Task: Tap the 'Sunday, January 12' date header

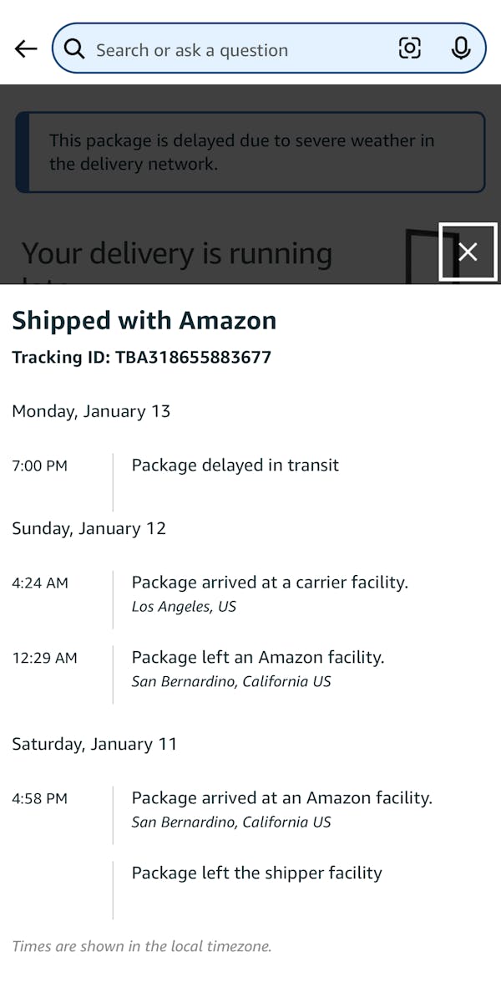Action: pos(89,528)
